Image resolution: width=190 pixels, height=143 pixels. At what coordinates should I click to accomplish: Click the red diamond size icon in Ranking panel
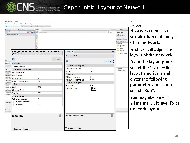coord(30,32)
